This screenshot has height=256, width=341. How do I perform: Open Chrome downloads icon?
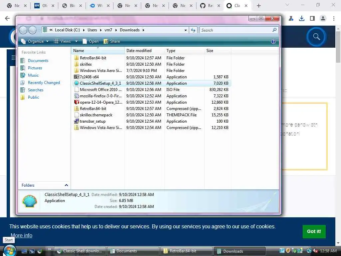[301, 19]
